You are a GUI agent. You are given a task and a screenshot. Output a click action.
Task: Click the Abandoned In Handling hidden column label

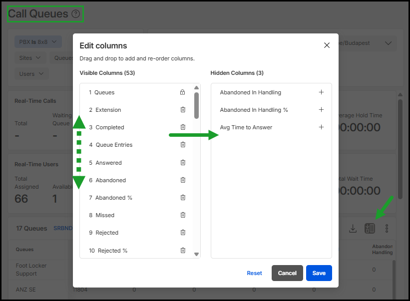tap(251, 92)
